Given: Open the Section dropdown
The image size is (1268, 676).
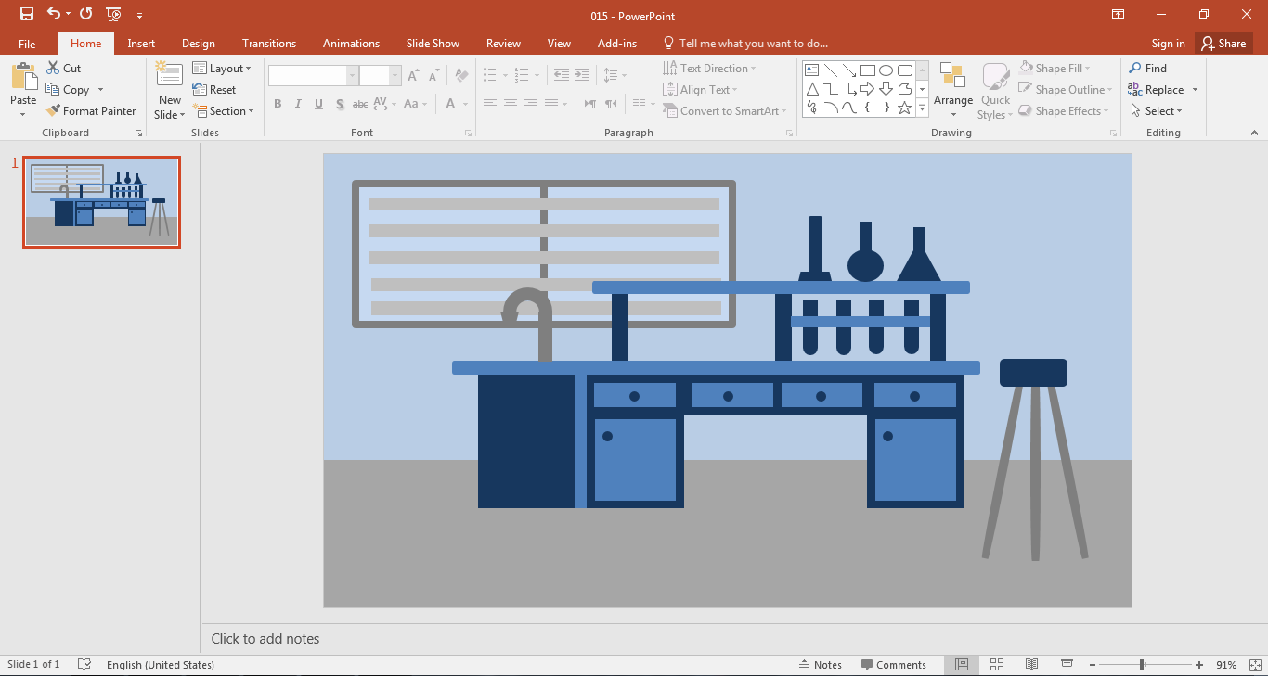Looking at the screenshot, I should [x=224, y=111].
